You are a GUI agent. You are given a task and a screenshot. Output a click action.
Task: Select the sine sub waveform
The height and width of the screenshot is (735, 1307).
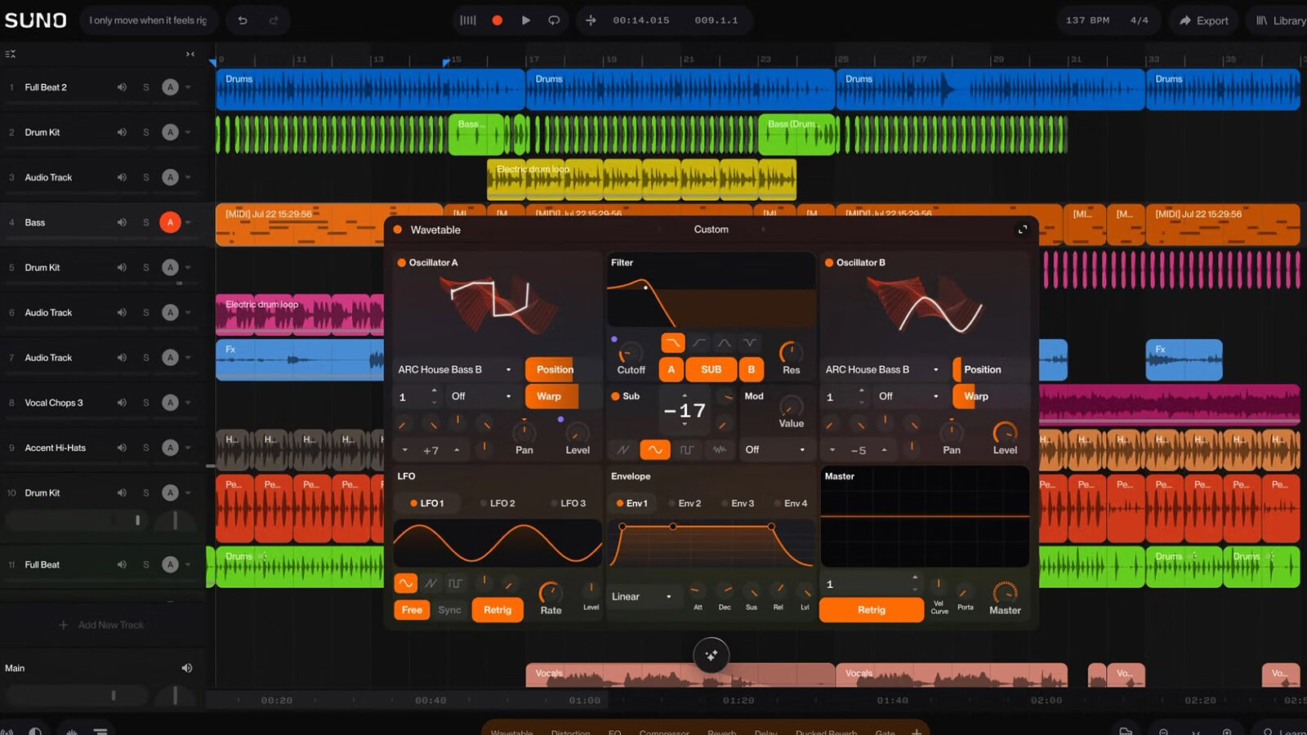(655, 450)
